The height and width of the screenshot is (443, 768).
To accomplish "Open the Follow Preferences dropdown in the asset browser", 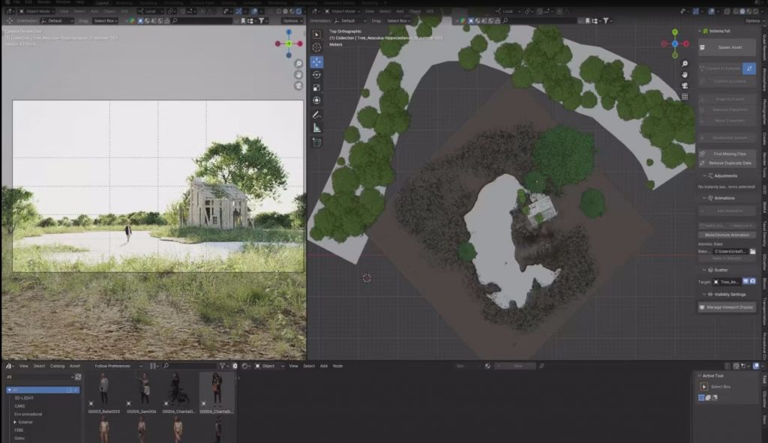I will (118, 366).
